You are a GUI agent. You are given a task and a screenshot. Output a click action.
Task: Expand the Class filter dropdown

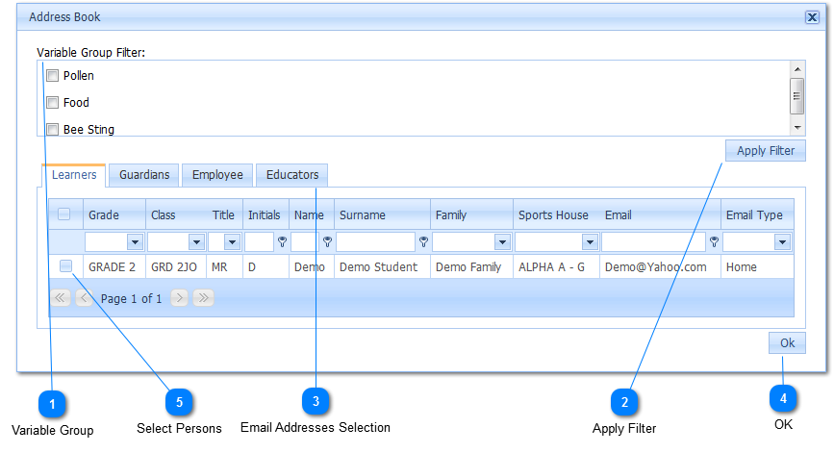tap(196, 242)
